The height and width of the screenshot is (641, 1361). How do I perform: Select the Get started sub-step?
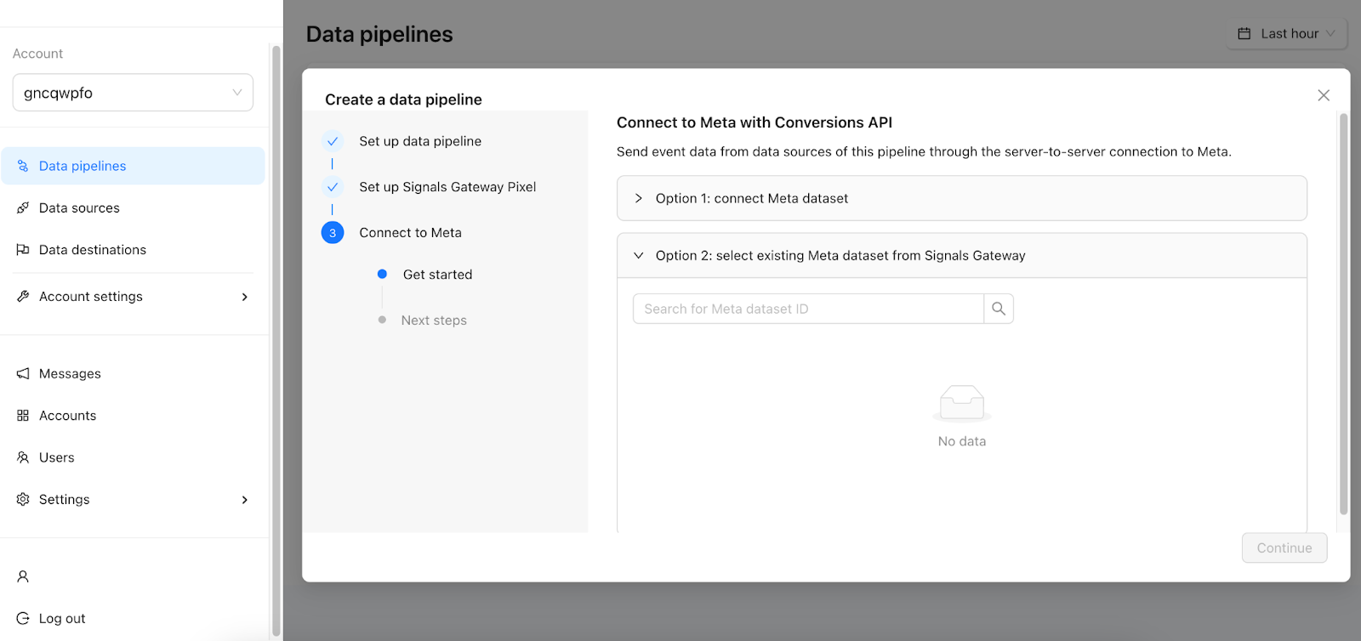(x=437, y=275)
